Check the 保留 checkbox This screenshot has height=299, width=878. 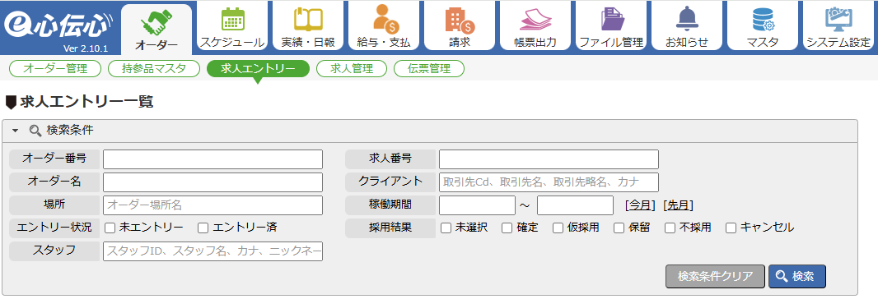[x=619, y=228]
